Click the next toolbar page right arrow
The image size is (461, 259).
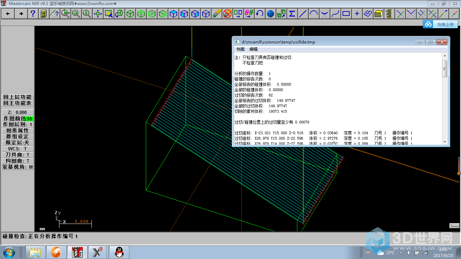pos(21,14)
